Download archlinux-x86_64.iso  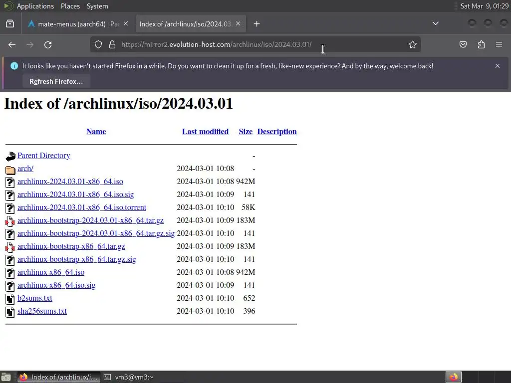[x=51, y=272]
